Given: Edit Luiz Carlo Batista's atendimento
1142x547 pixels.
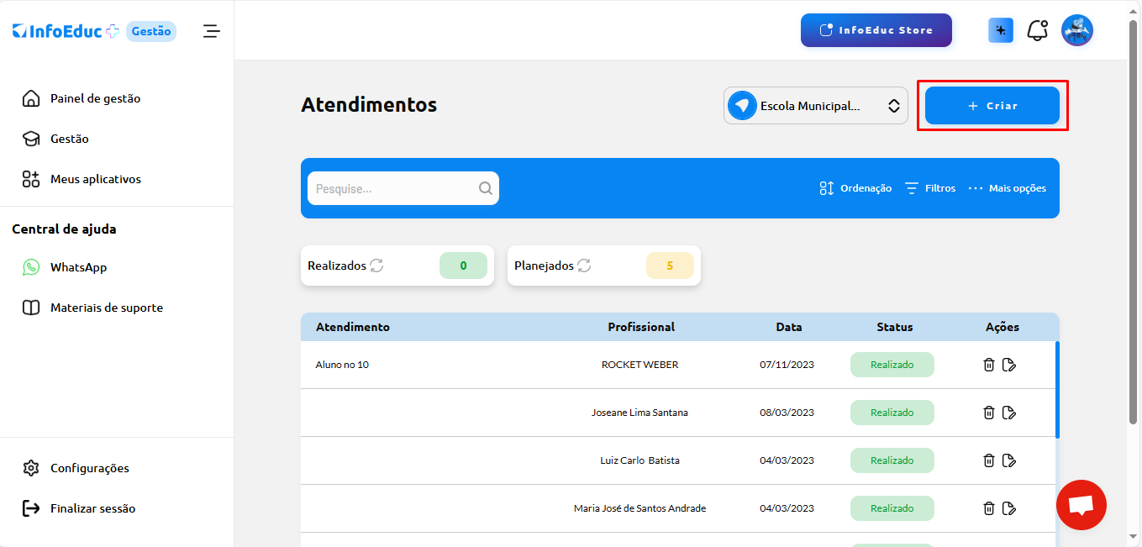Looking at the screenshot, I should [x=1009, y=460].
